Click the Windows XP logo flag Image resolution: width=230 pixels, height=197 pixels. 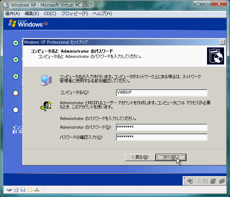click(x=12, y=23)
